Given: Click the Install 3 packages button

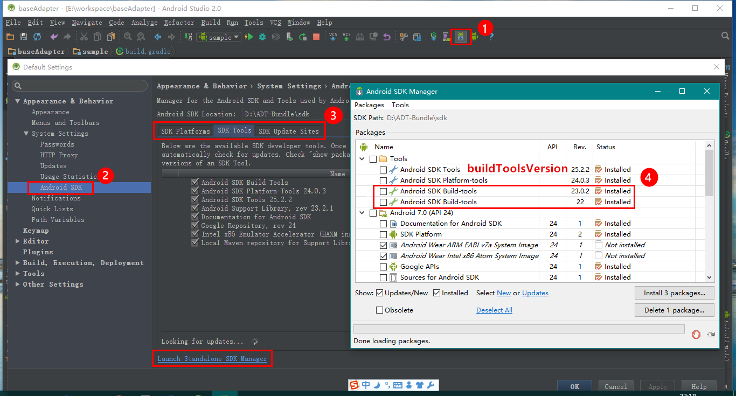Looking at the screenshot, I should coord(674,293).
